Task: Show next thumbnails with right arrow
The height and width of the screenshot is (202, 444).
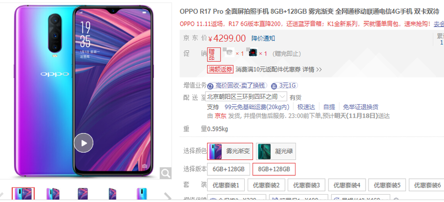Action: [x=168, y=196]
